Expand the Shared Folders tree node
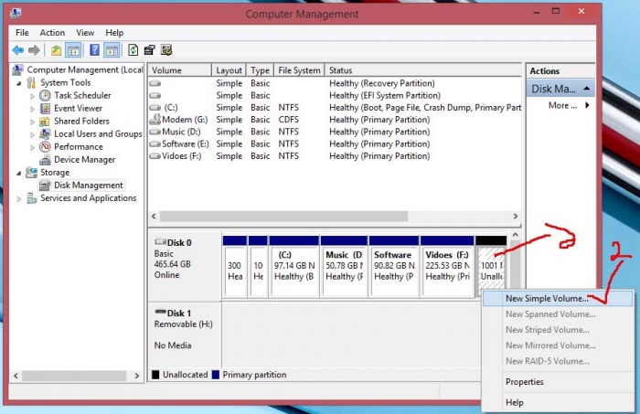 tap(32, 122)
